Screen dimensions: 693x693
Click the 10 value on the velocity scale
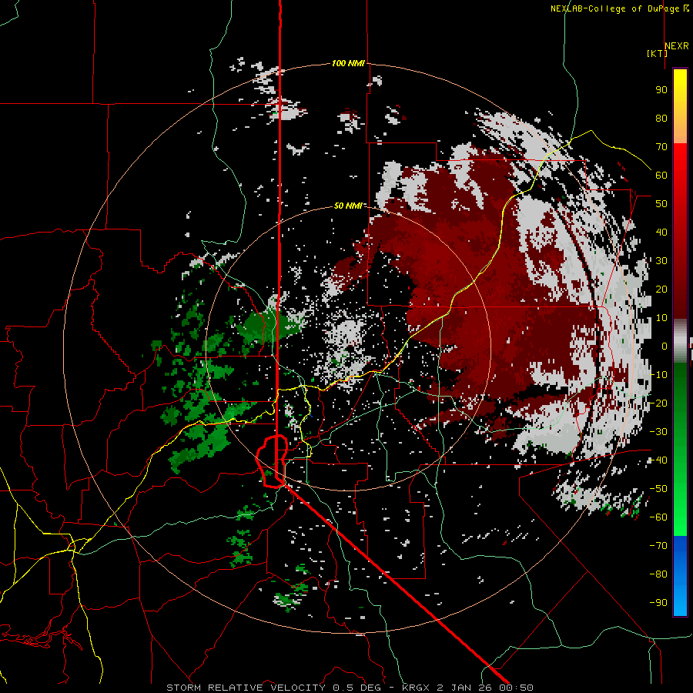661,318
